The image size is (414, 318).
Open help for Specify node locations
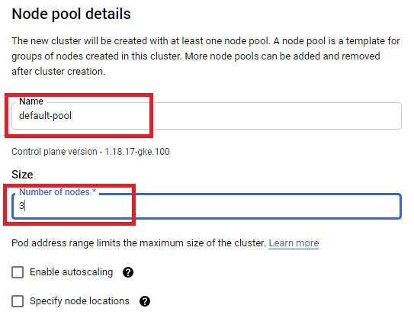pos(145,301)
